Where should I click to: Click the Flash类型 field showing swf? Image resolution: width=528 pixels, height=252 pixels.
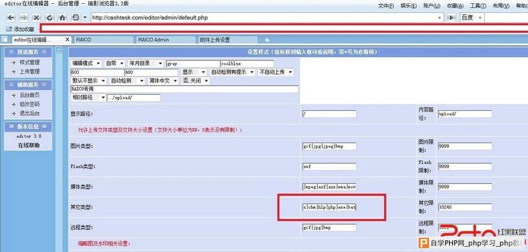(329, 166)
